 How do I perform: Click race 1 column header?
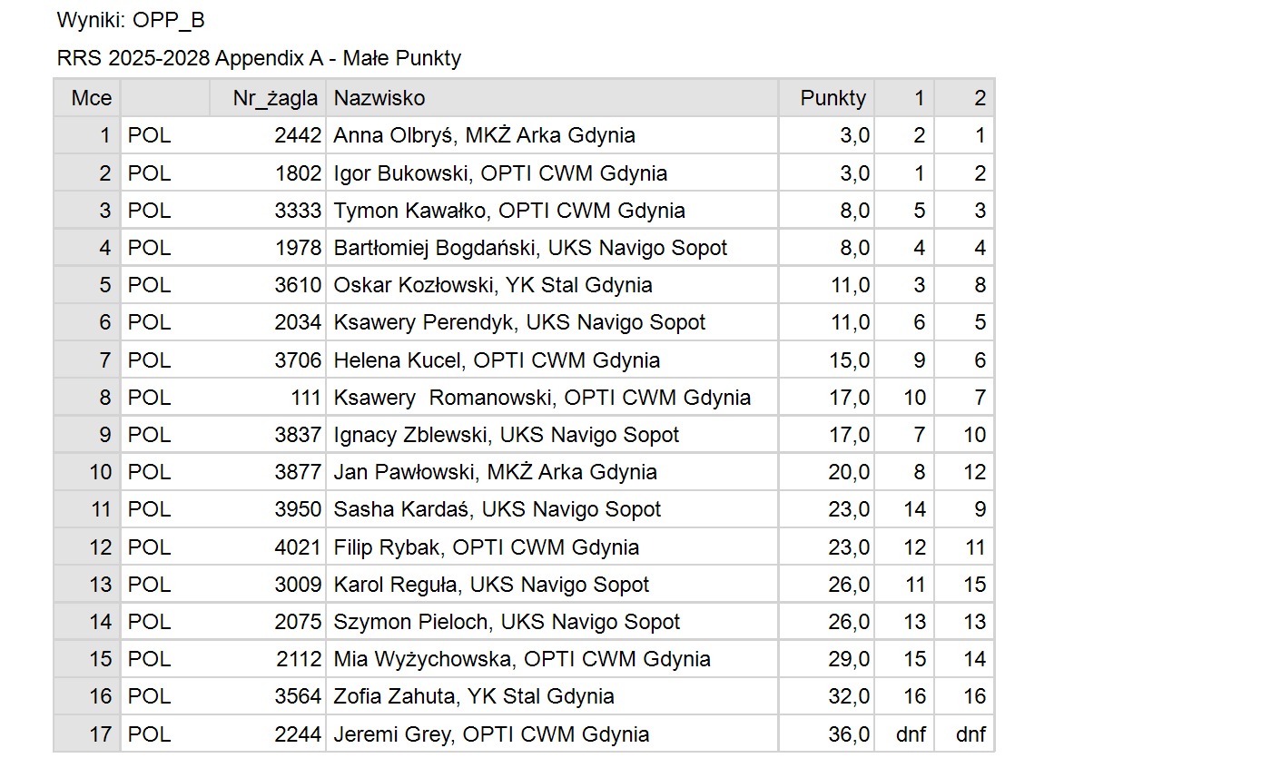904,98
